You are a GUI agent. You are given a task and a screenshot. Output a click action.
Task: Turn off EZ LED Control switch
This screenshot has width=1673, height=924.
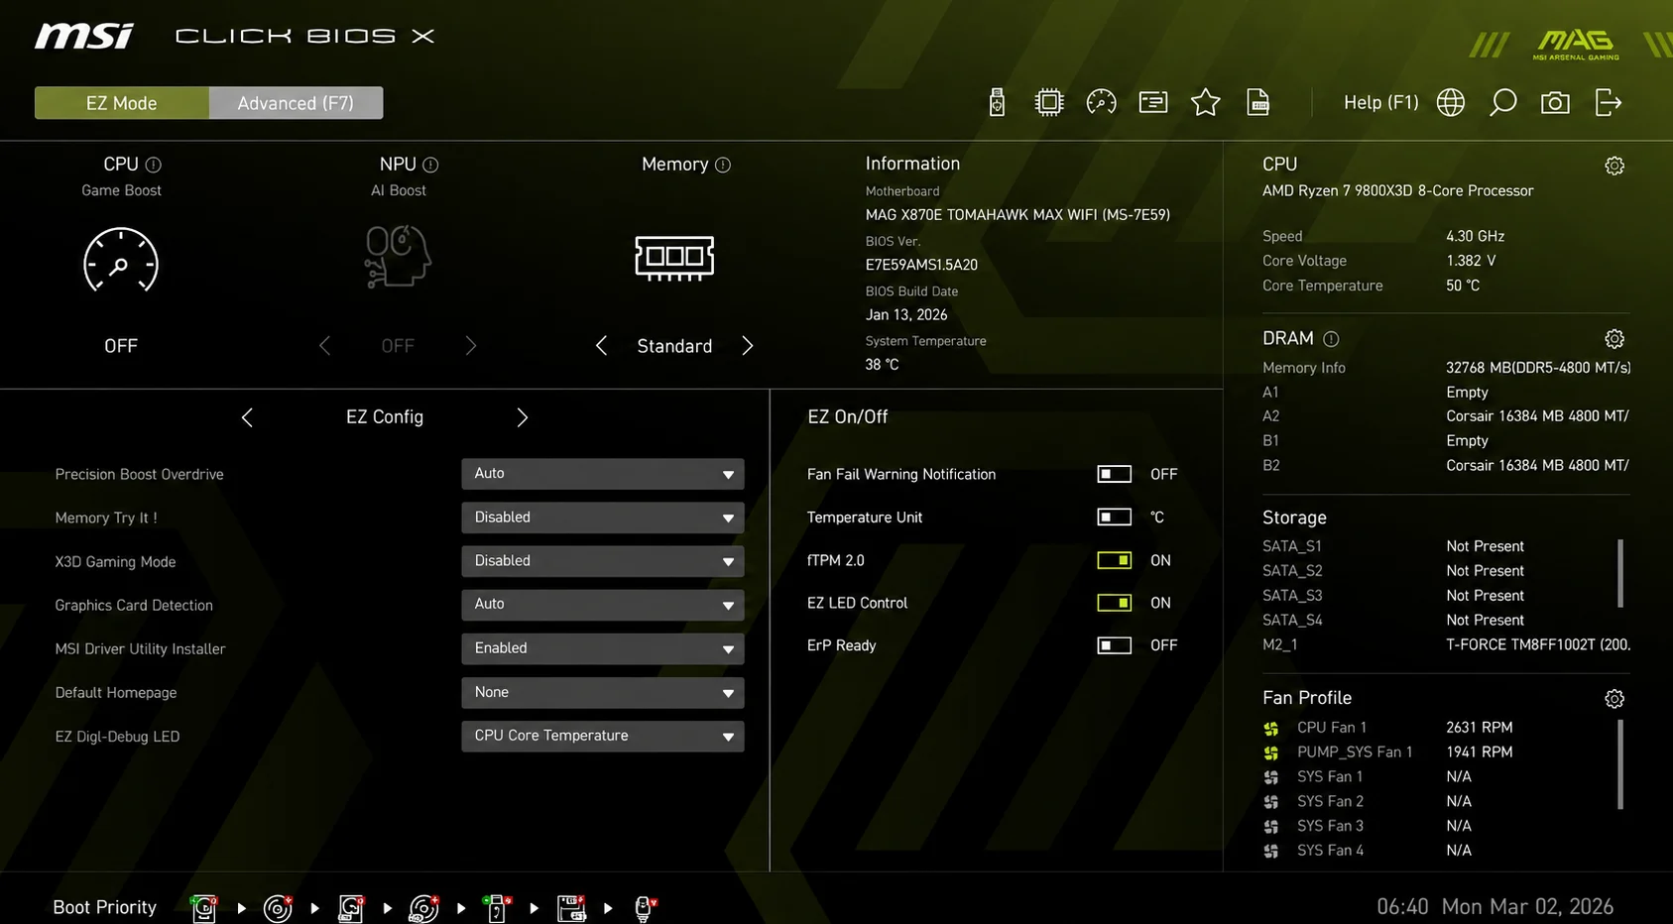(1114, 603)
